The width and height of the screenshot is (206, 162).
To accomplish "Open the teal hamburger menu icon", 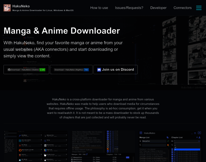I will (x=199, y=8).
